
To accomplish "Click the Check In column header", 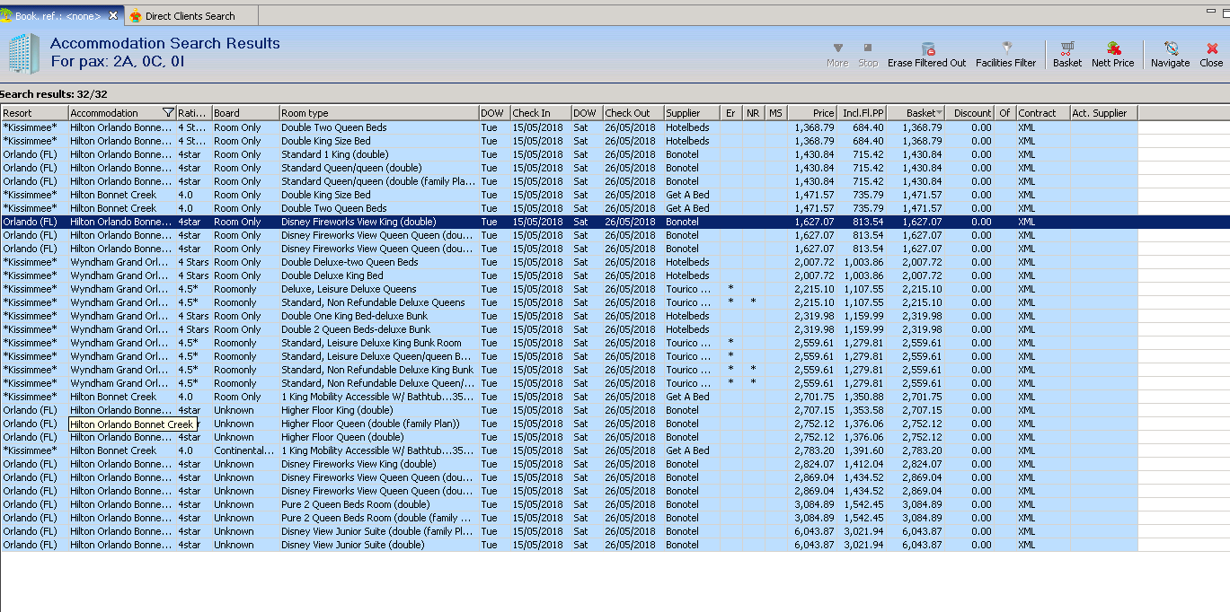I will click(531, 113).
